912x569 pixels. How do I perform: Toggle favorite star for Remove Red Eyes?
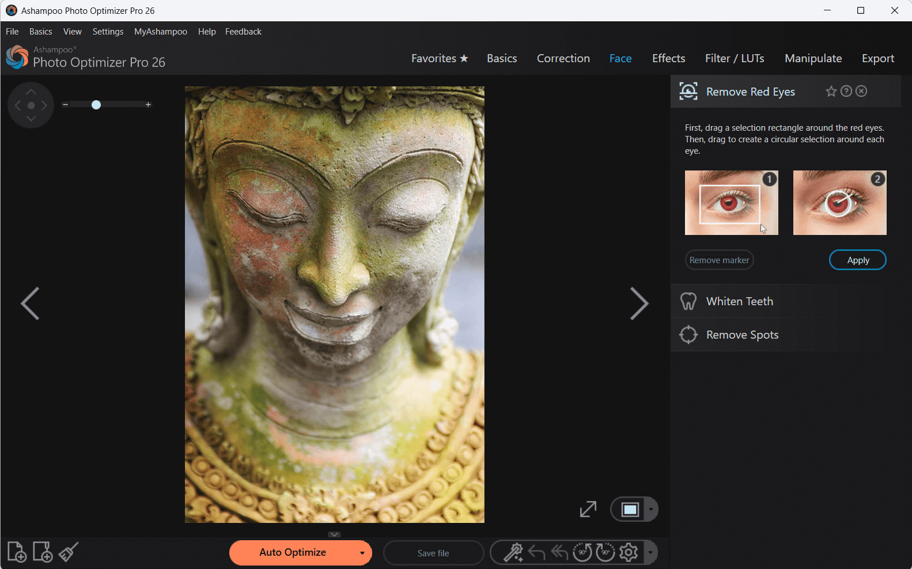point(831,92)
